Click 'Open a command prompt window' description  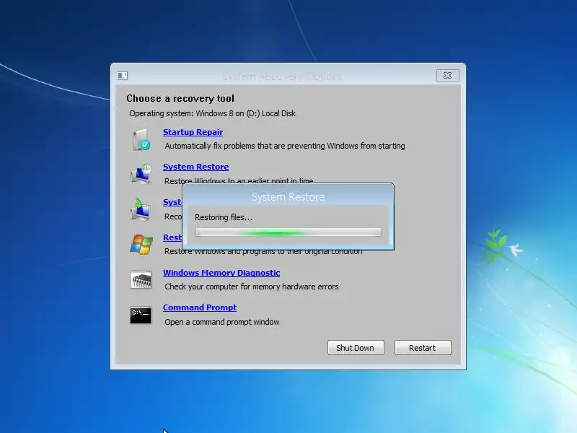(222, 322)
